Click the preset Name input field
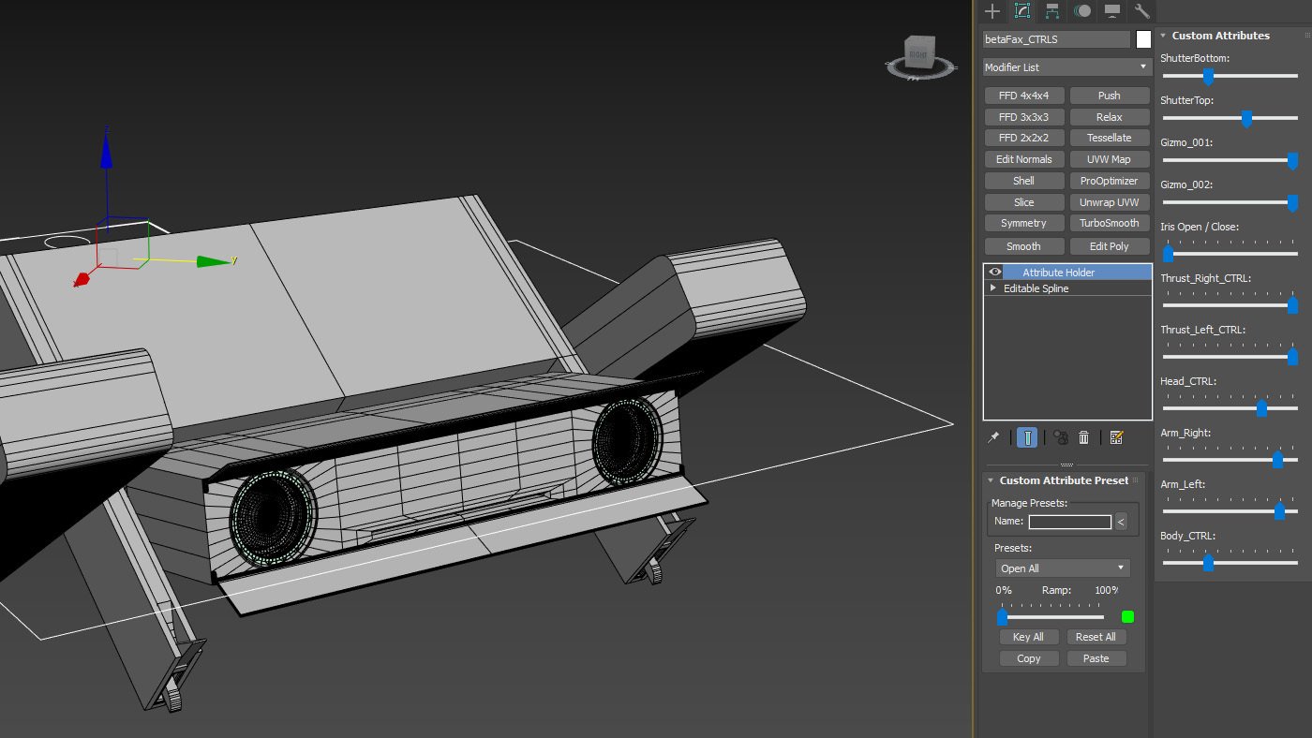 (1069, 522)
